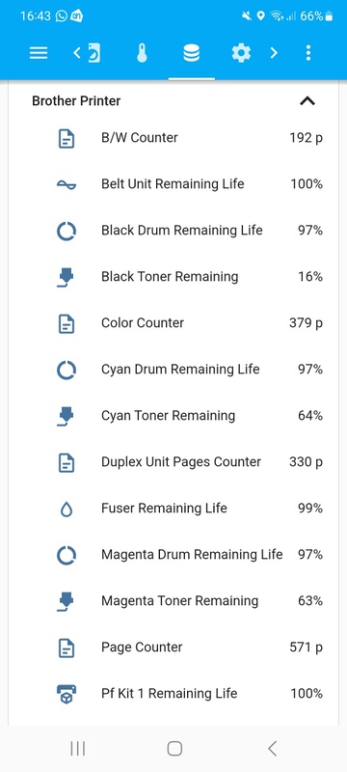Open the three-dot overflow menu

click(x=308, y=53)
